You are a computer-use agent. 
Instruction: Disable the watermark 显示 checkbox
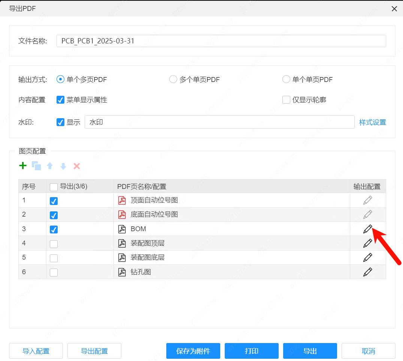60,122
